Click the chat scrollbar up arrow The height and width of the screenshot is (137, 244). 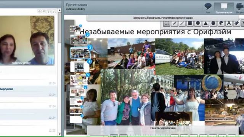(x=59, y=10)
